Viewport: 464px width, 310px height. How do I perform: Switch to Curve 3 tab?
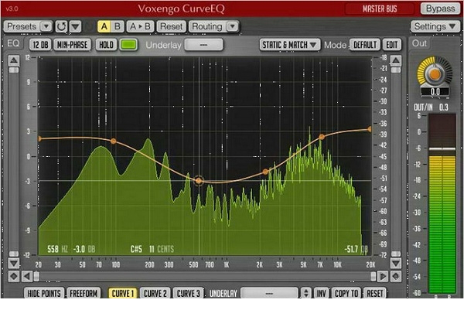click(188, 294)
